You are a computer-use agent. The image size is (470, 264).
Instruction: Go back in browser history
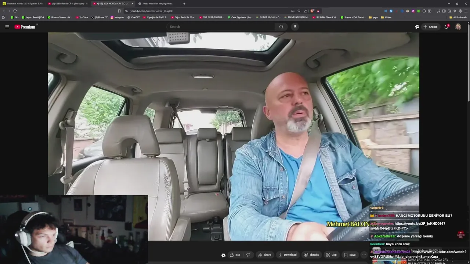pos(4,11)
